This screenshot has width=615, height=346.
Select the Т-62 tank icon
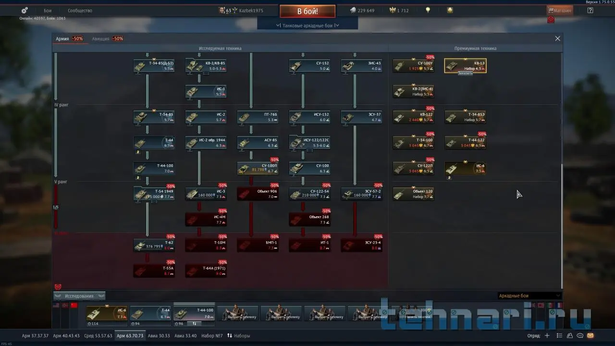click(154, 245)
